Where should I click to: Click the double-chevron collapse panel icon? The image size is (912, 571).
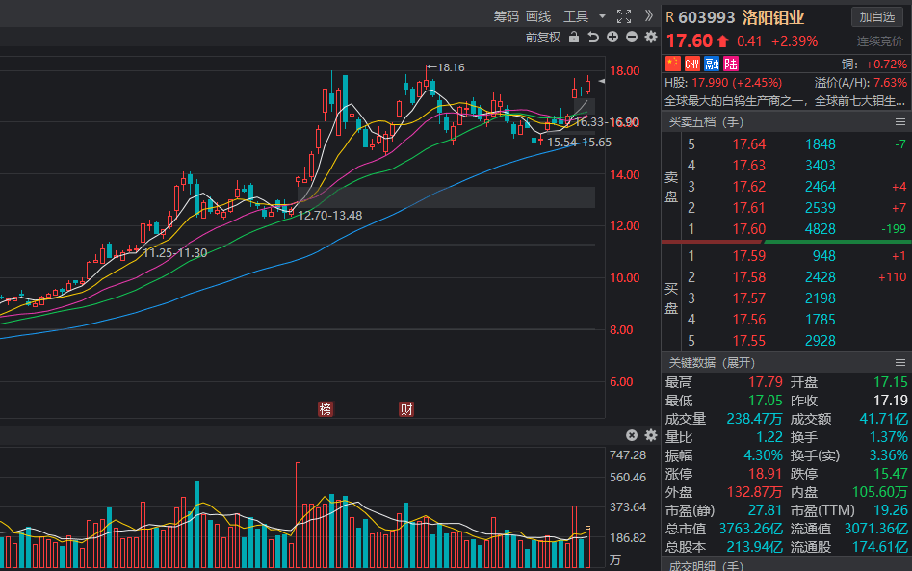[649, 16]
